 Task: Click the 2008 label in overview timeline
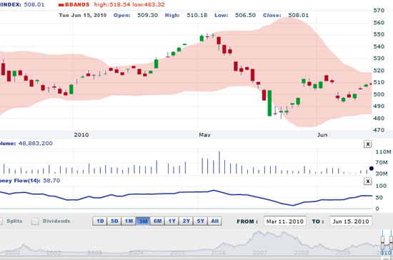pyautogui.click(x=302, y=252)
